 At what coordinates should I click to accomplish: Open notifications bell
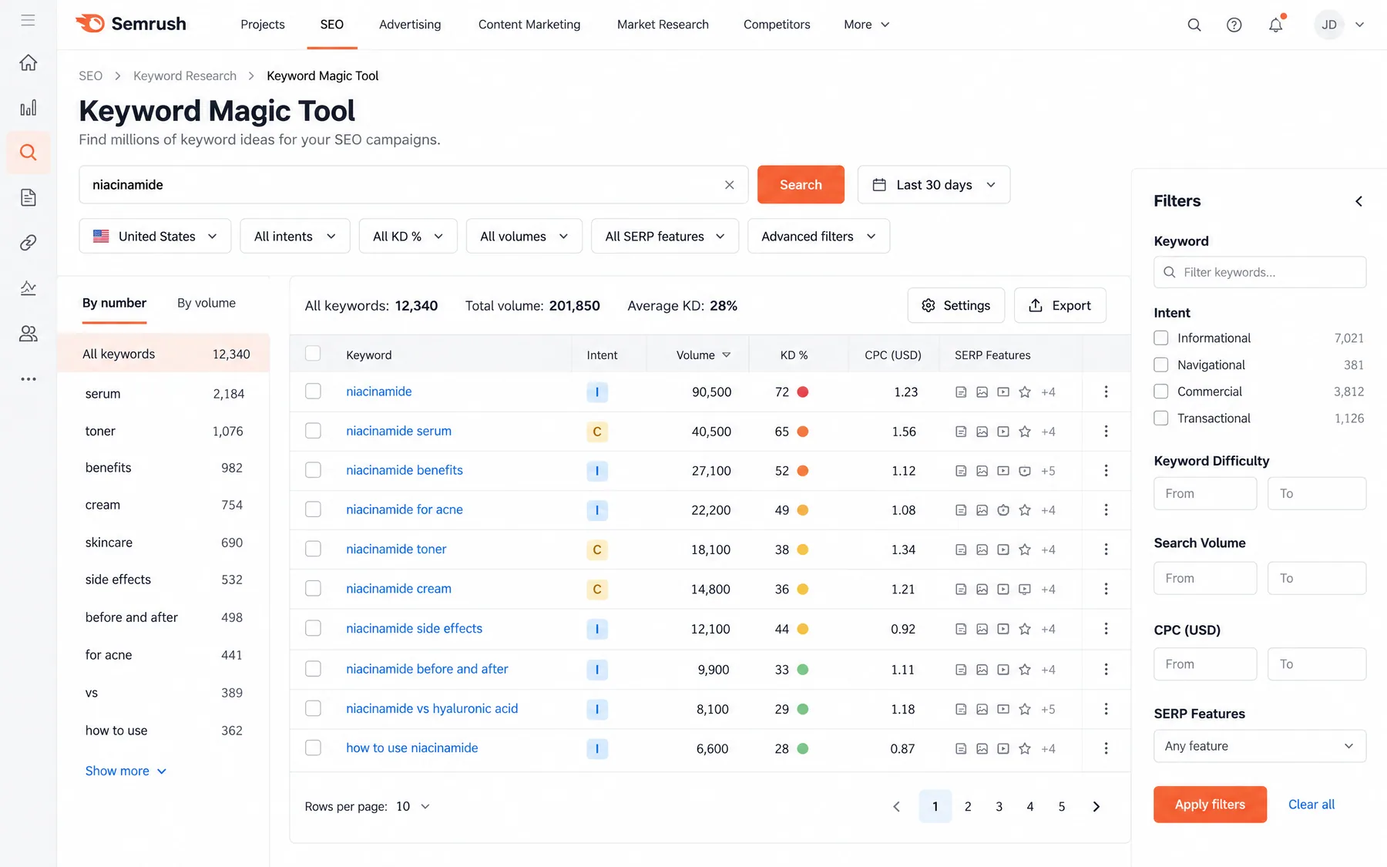pyautogui.click(x=1276, y=25)
